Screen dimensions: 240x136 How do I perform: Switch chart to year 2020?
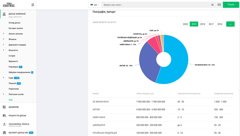(x=185, y=24)
